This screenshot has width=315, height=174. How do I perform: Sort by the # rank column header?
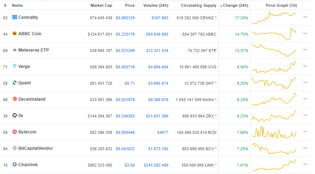pos(5,5)
